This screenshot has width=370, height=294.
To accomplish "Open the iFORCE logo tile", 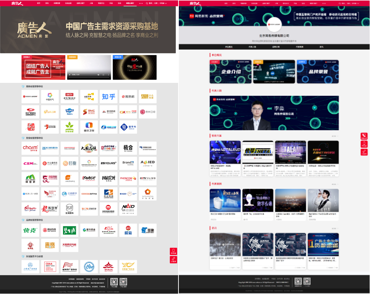I will click(89, 178).
